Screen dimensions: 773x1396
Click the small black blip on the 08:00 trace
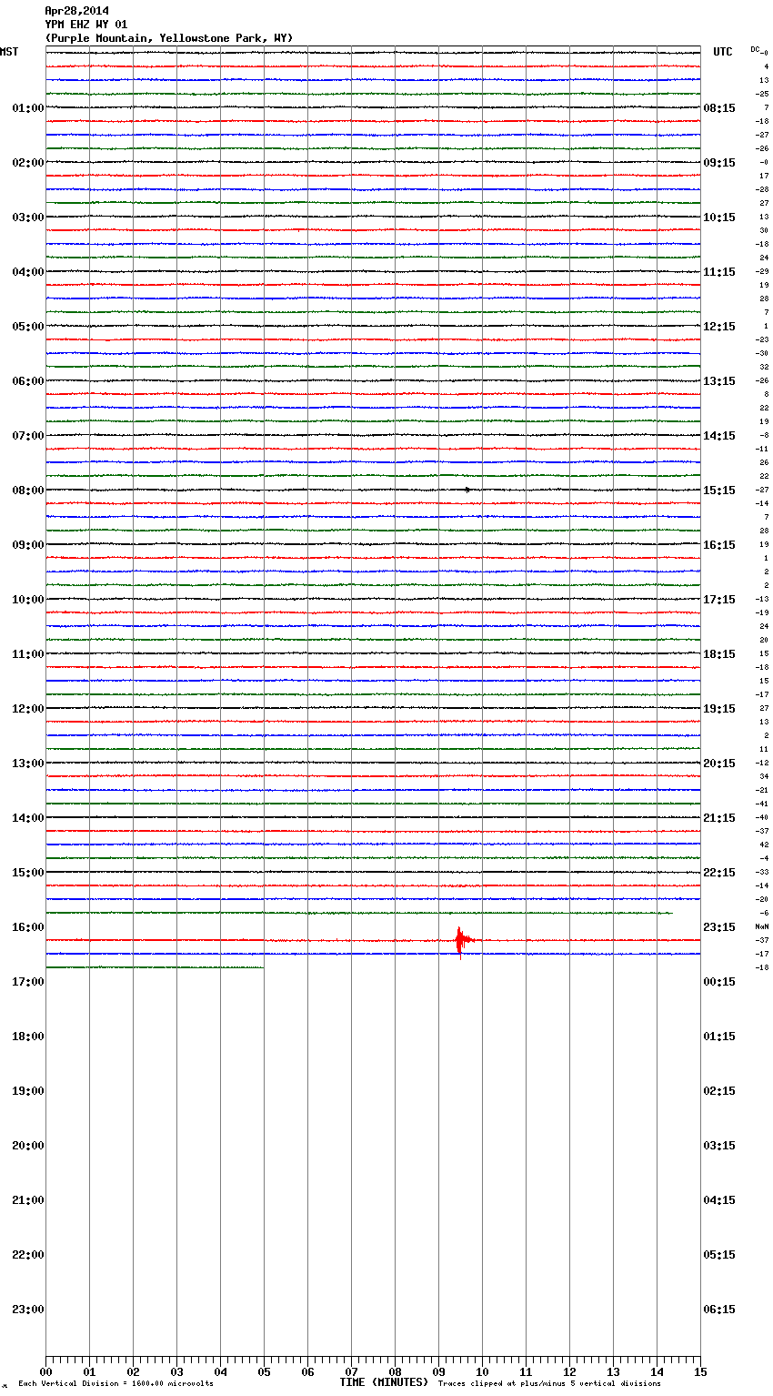click(467, 490)
